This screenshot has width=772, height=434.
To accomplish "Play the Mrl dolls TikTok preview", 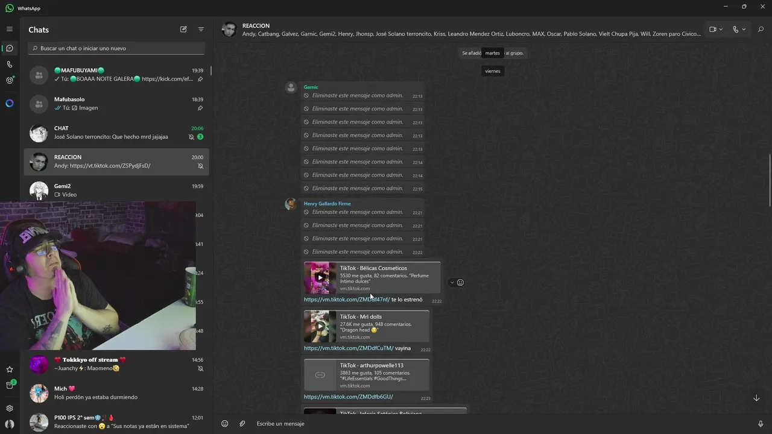I will (320, 327).
